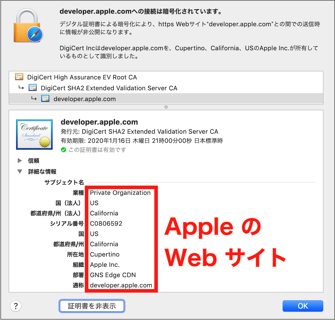Click the DigiCert SHA2 Extended Validation Server CA icon
The image size is (335, 320).
pyautogui.click(x=33, y=87)
